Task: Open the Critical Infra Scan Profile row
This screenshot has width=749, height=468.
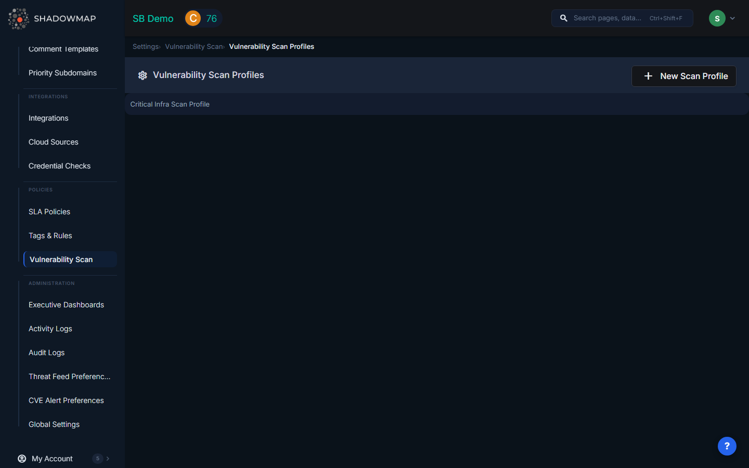Action: click(170, 104)
